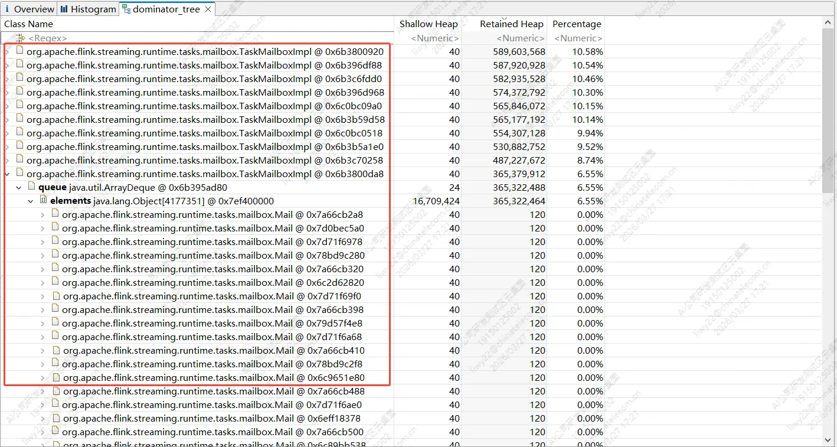Switch to the Overview tab
This screenshot has height=447, width=837.
[29, 9]
